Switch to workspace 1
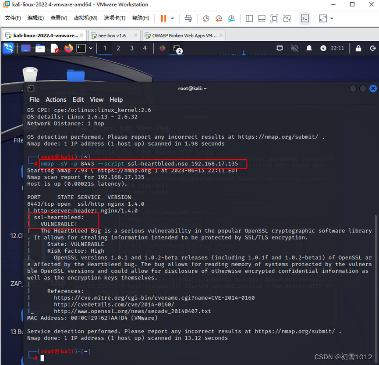This screenshot has width=379, height=365. pos(105,48)
